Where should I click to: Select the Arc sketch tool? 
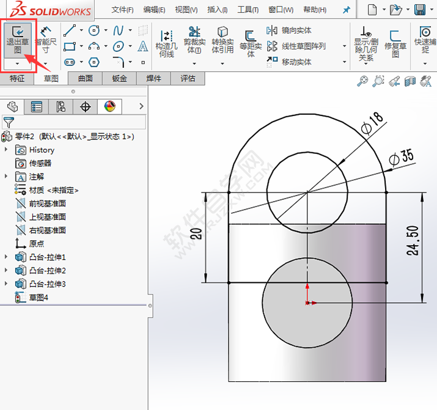tap(94, 46)
